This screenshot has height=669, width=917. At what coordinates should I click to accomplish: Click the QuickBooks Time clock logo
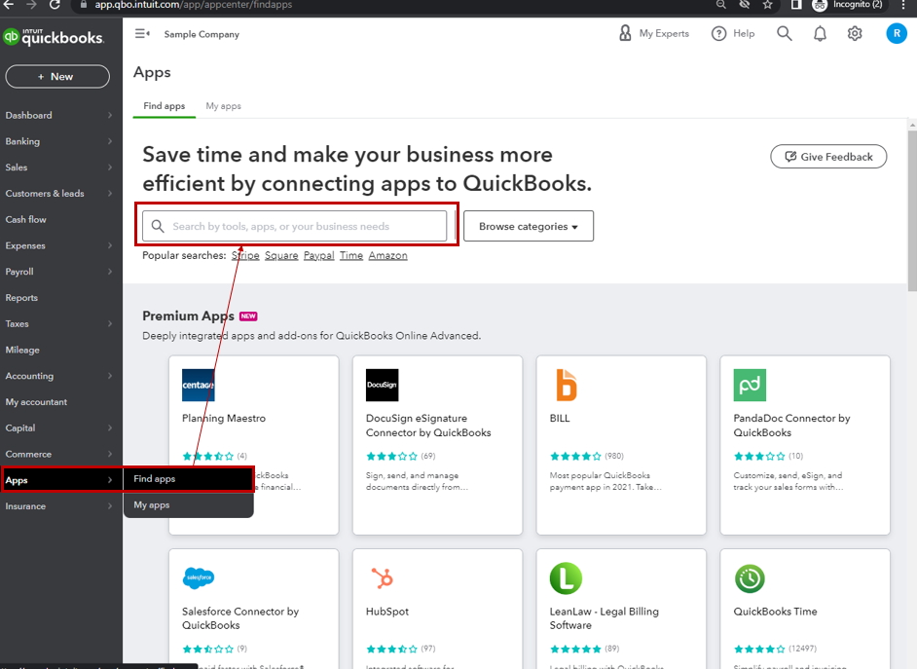coord(750,579)
